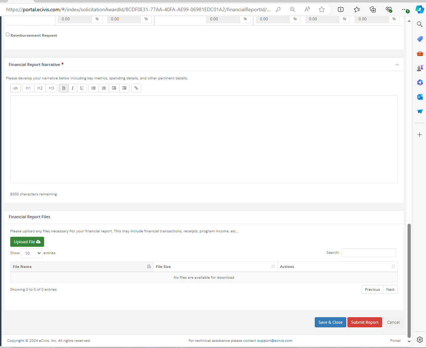Collapse the Financial Report Narrative section
Viewport: 426px width, 348px height.
pos(397,65)
